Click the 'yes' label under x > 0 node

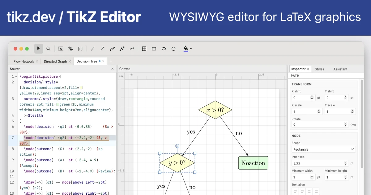click(191, 132)
